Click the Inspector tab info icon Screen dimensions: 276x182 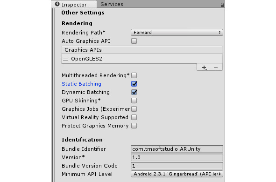pyautogui.click(x=57, y=4)
